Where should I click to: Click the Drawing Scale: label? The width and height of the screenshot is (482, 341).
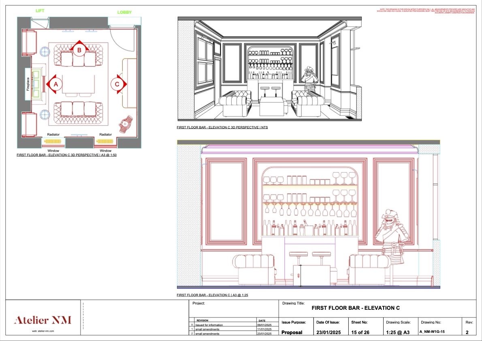(399, 322)
